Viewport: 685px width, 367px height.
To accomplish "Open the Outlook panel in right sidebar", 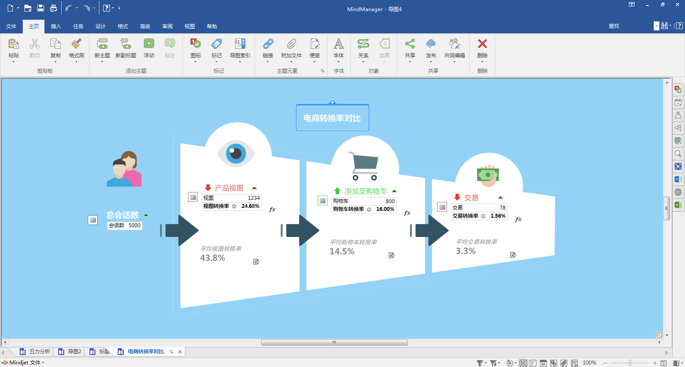I will [x=678, y=179].
